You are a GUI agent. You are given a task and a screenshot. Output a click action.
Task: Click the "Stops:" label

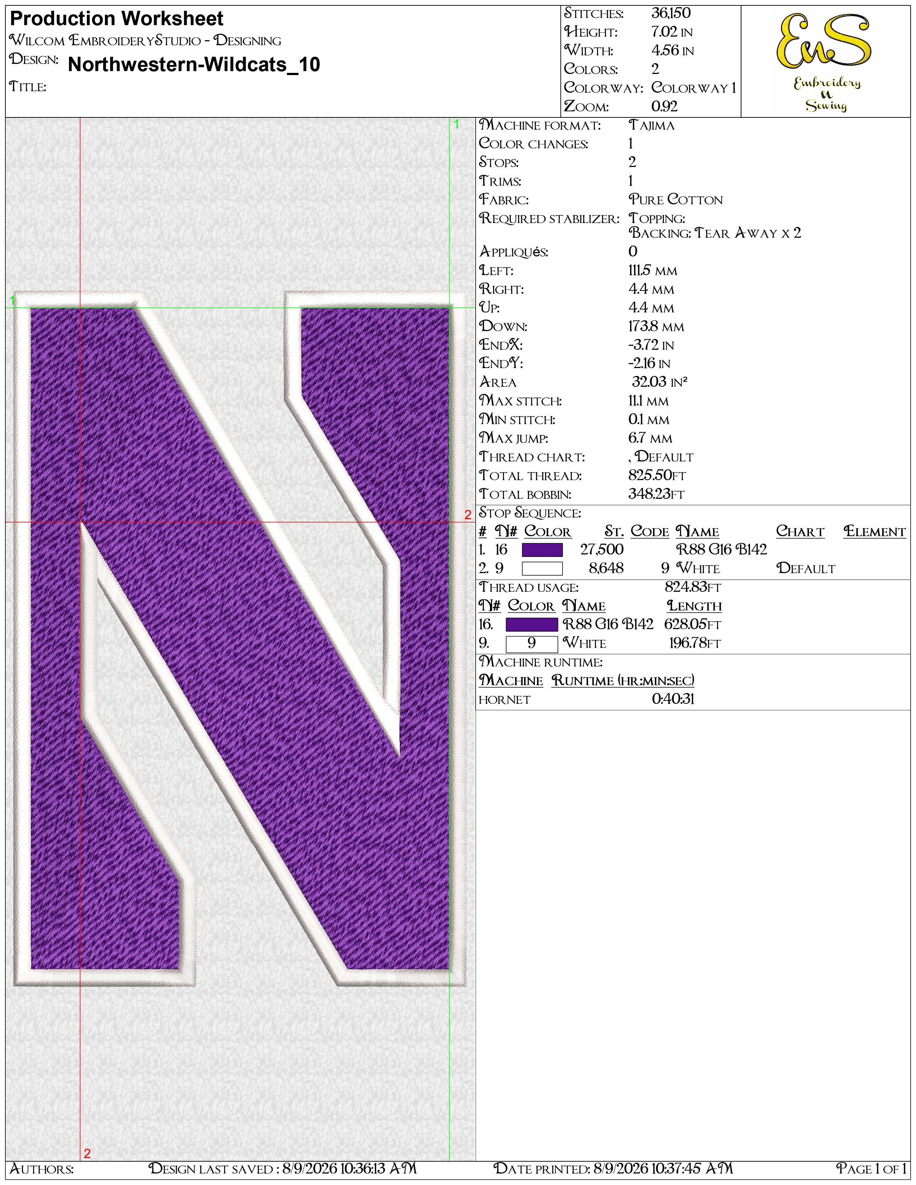[499, 162]
